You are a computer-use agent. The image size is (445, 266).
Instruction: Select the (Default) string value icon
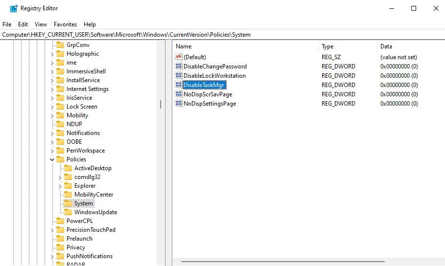click(179, 57)
